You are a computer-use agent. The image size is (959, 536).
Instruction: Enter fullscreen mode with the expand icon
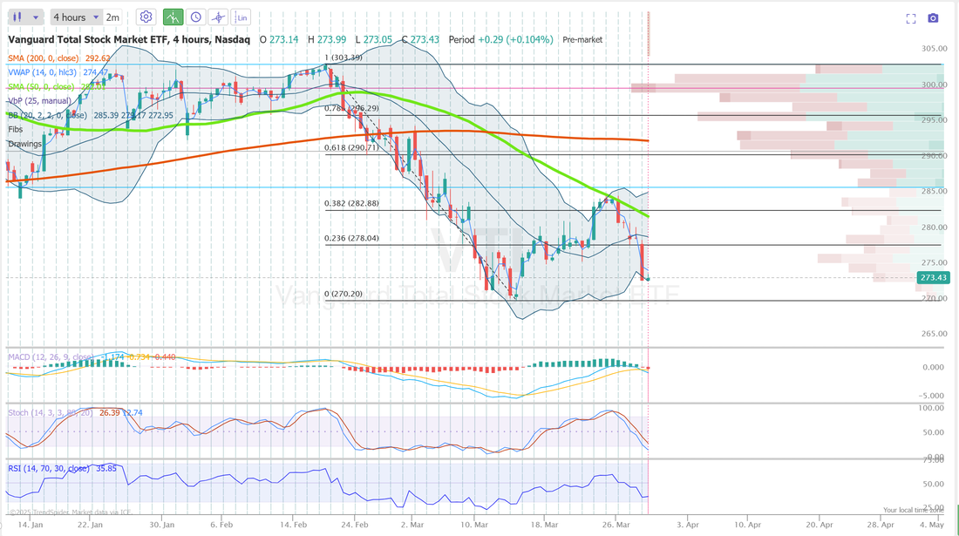(911, 18)
